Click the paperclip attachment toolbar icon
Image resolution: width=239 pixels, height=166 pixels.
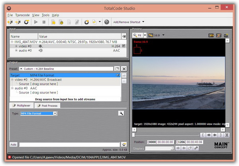(76, 22)
